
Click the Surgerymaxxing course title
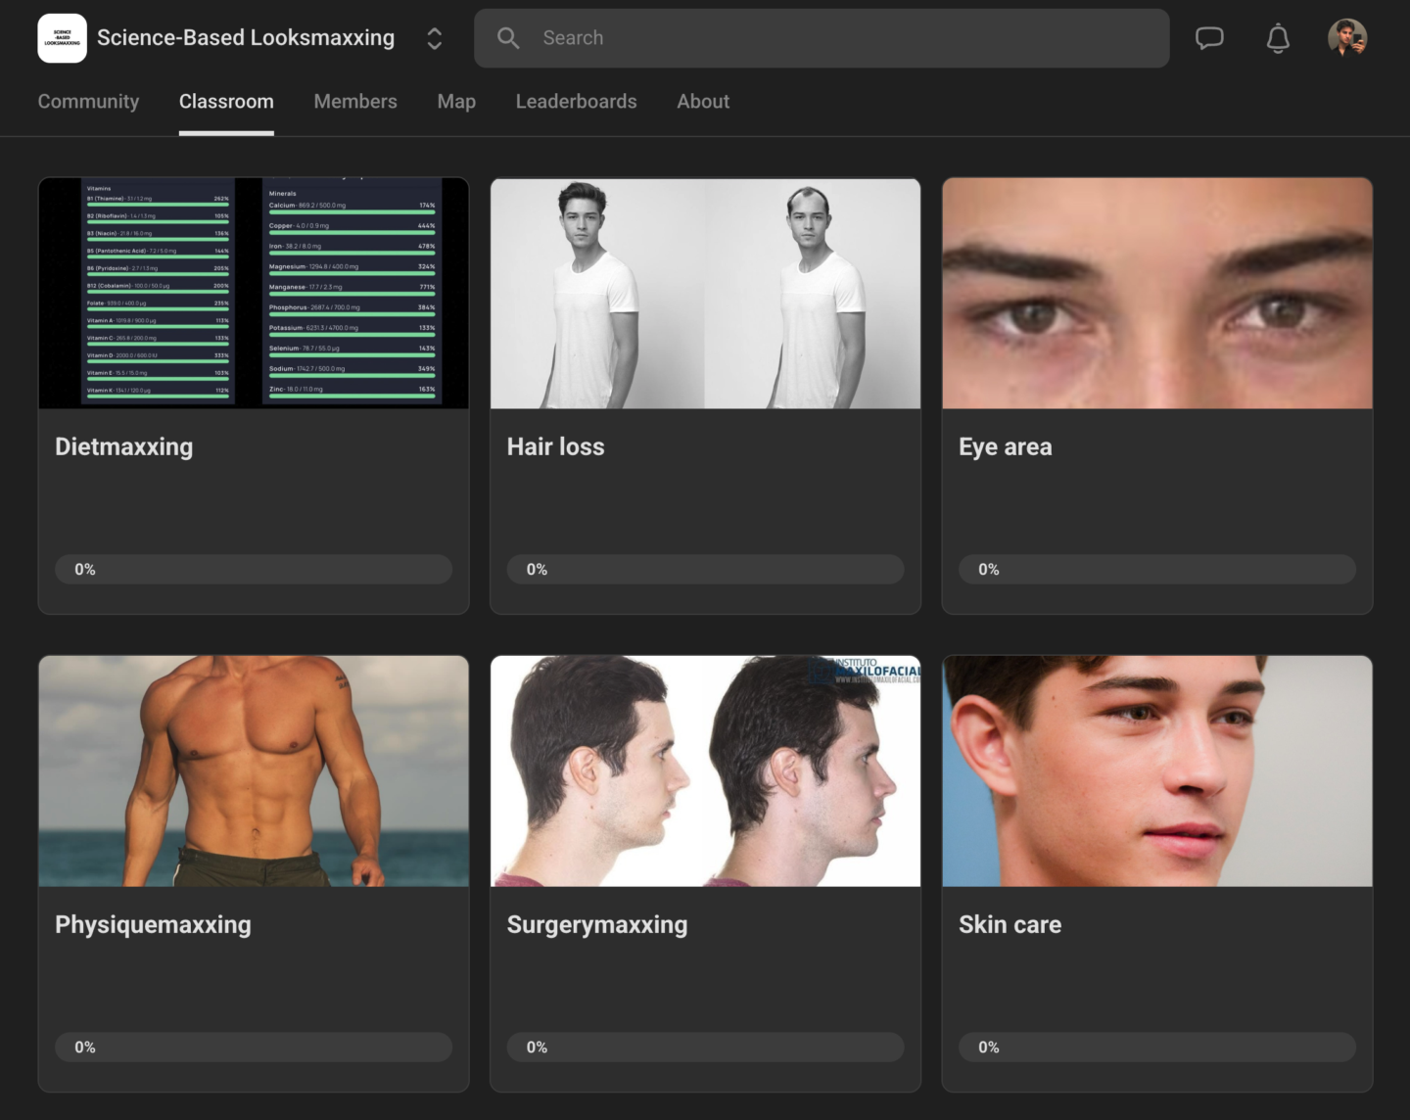(597, 925)
